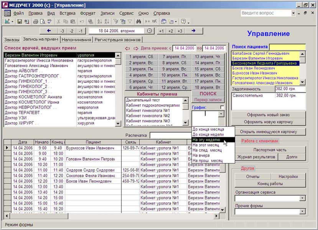Image resolution: width=318 pixels, height=230 pixels.
Task: Click the Распечатка input field
Action: (x=171, y=135)
